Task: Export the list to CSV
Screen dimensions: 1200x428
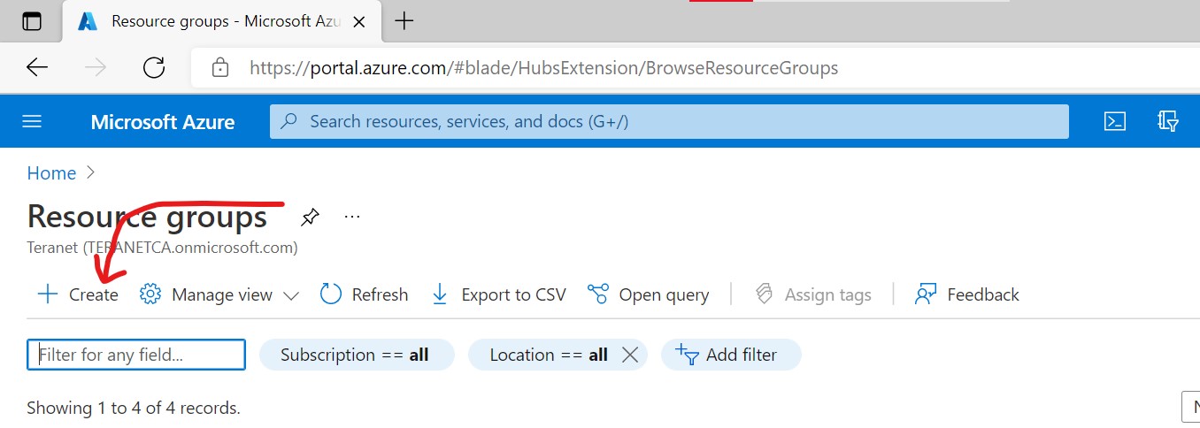Action: pyautogui.click(x=498, y=294)
